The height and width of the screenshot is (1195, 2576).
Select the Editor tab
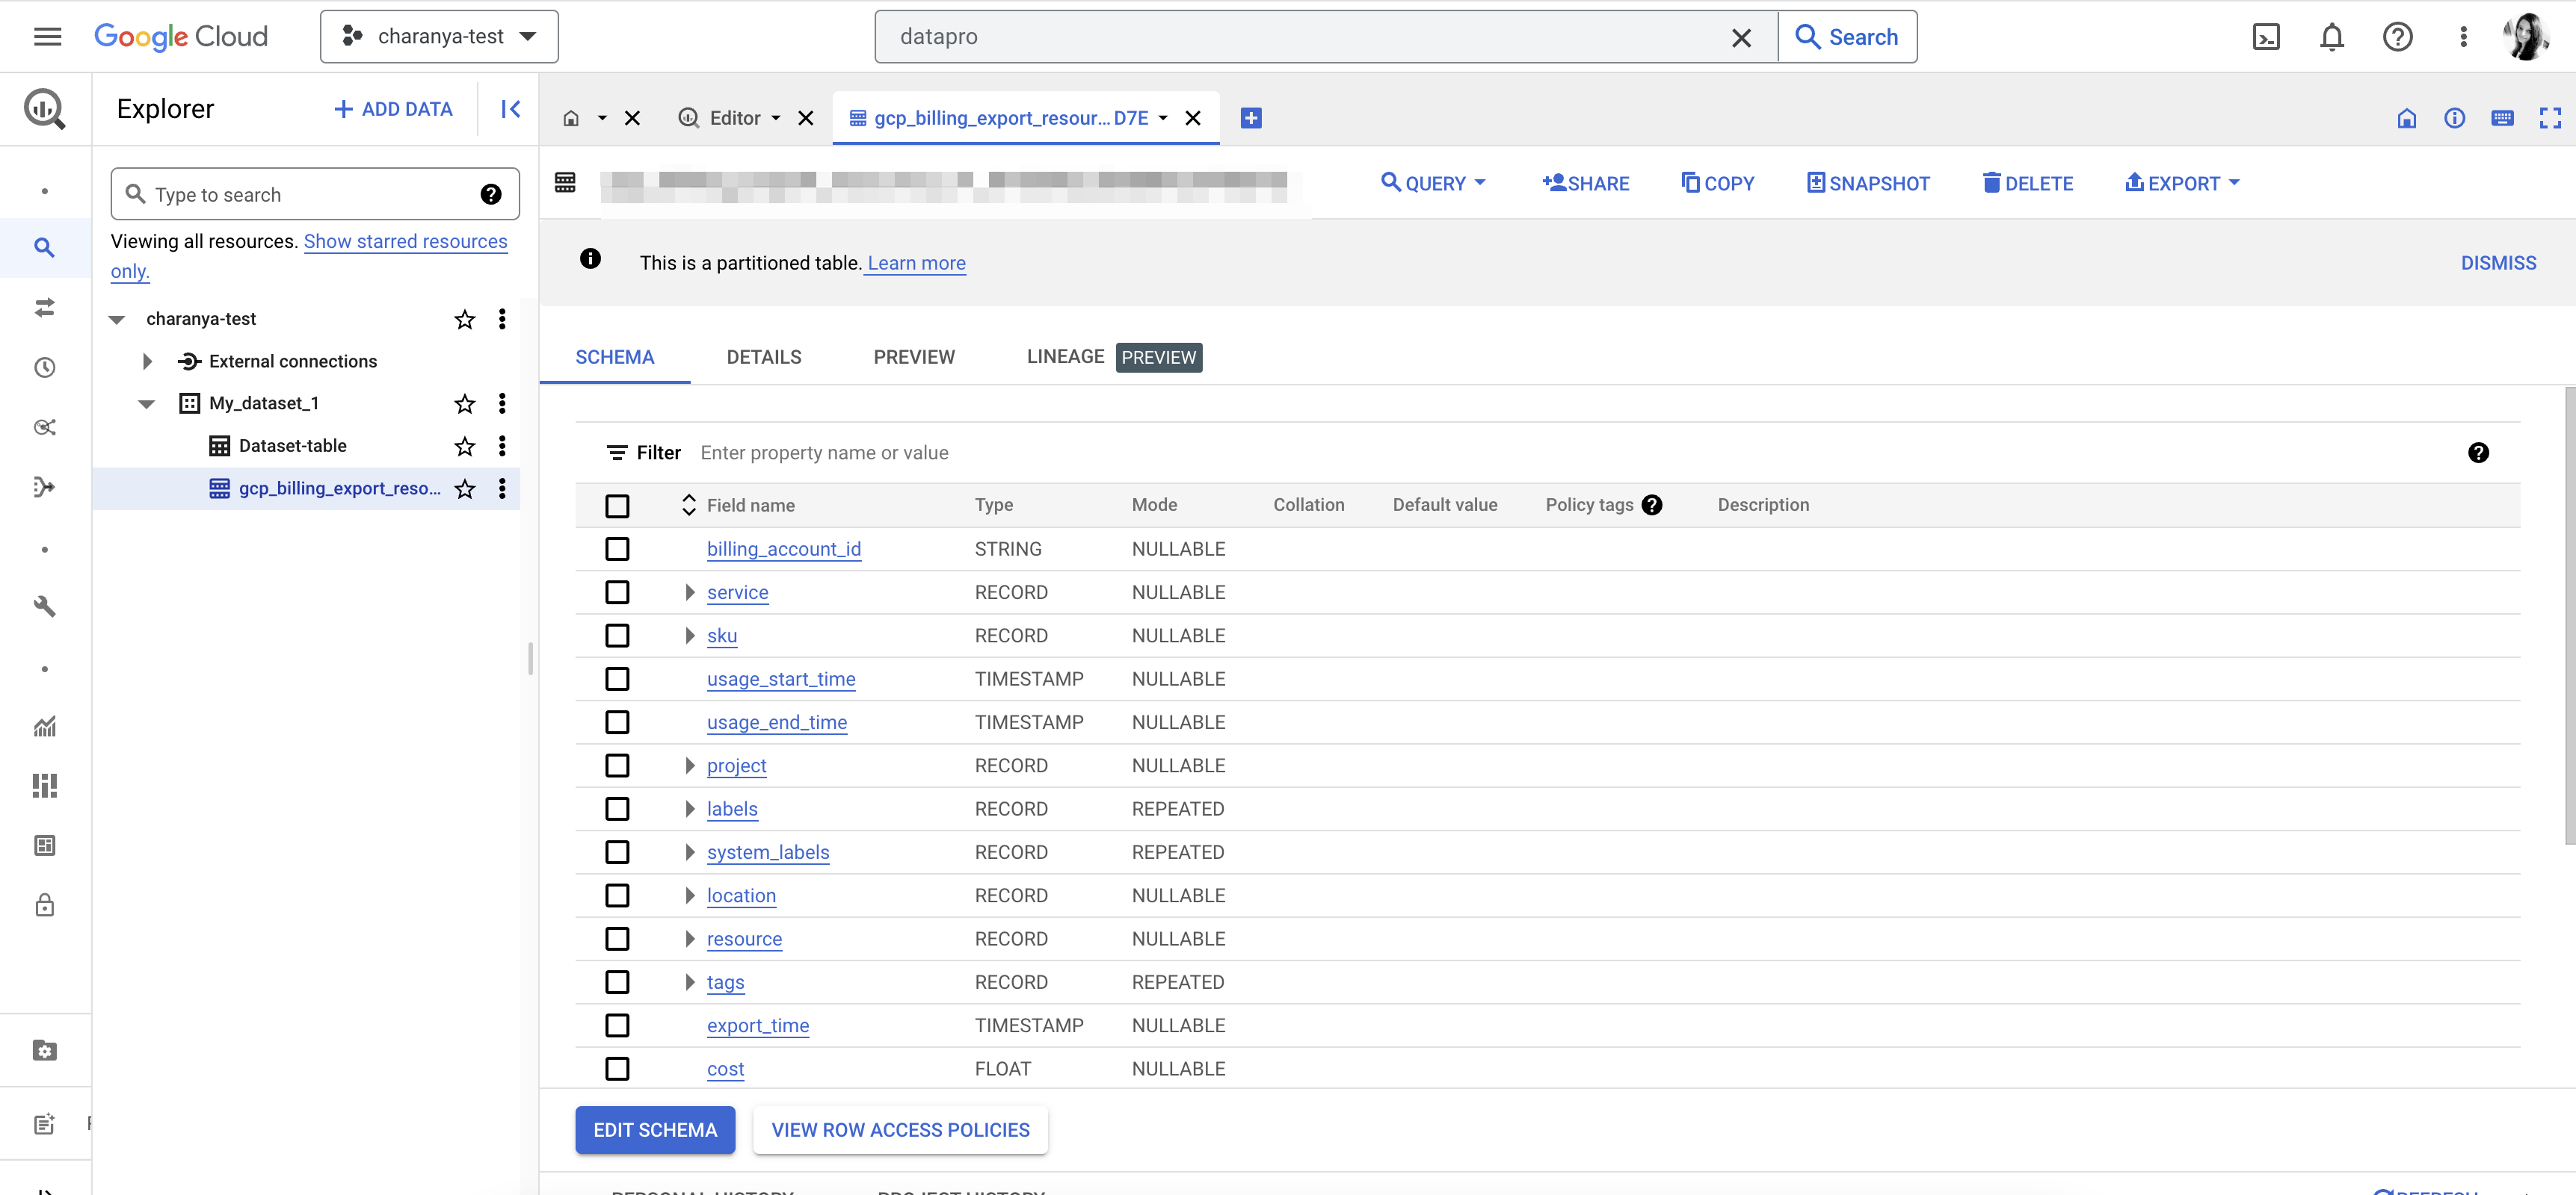735,118
